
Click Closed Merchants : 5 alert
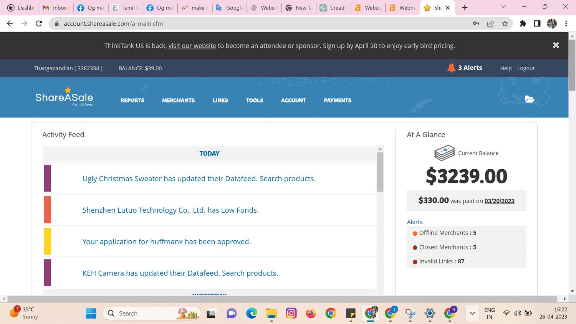[x=466, y=247]
